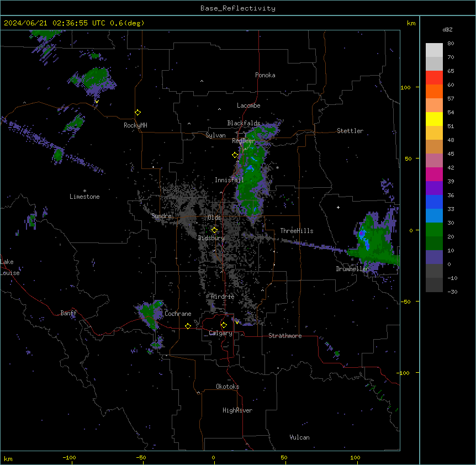Viewport: 476px width, 465px height.
Task: Click the green echo cell west of Cochrane
Action: point(150,314)
